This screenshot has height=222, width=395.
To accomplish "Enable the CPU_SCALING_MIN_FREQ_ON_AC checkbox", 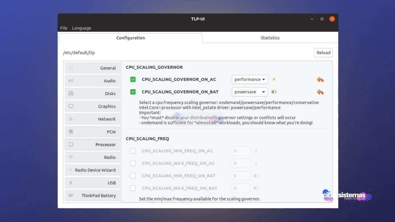I will 133,151.
